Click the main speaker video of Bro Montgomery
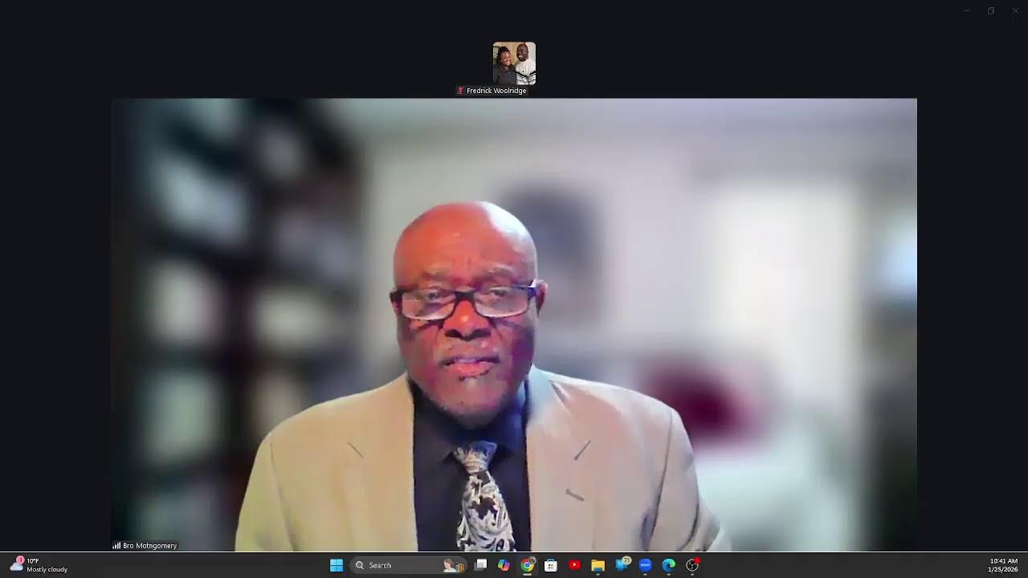The width and height of the screenshot is (1028, 578). (514, 324)
